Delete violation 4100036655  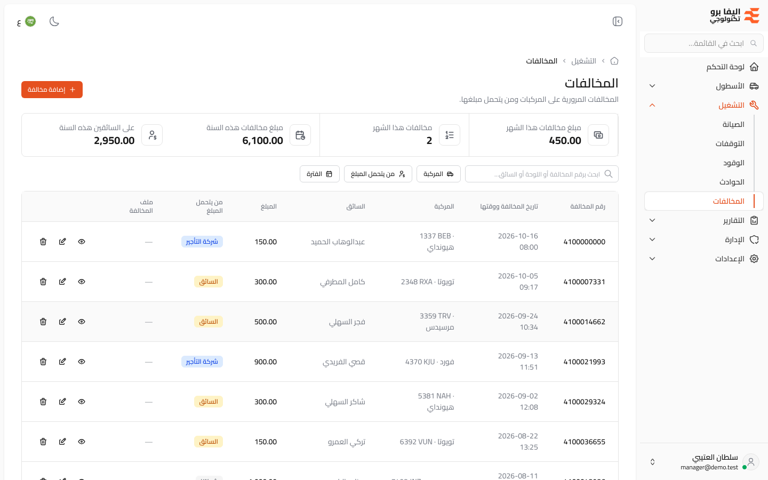coord(43,442)
